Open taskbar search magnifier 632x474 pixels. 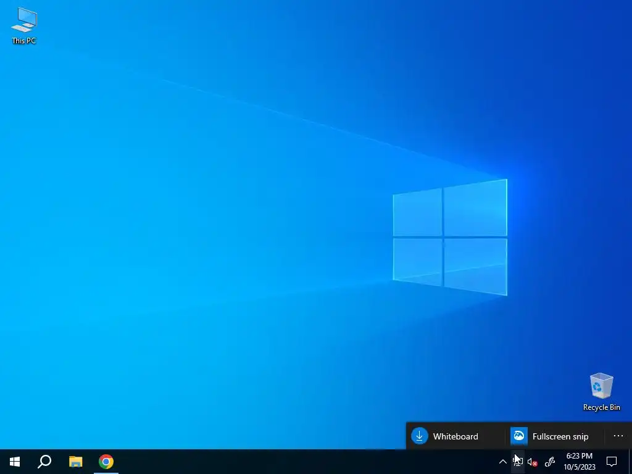(44, 462)
